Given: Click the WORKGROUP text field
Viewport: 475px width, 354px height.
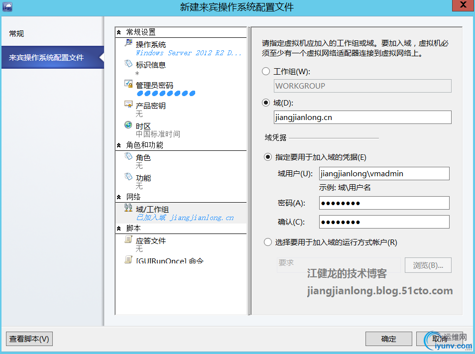Looking at the screenshot, I should [x=362, y=86].
